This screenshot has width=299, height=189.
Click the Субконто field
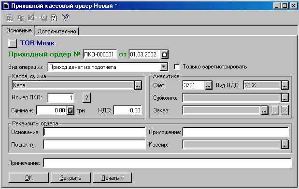(232, 98)
